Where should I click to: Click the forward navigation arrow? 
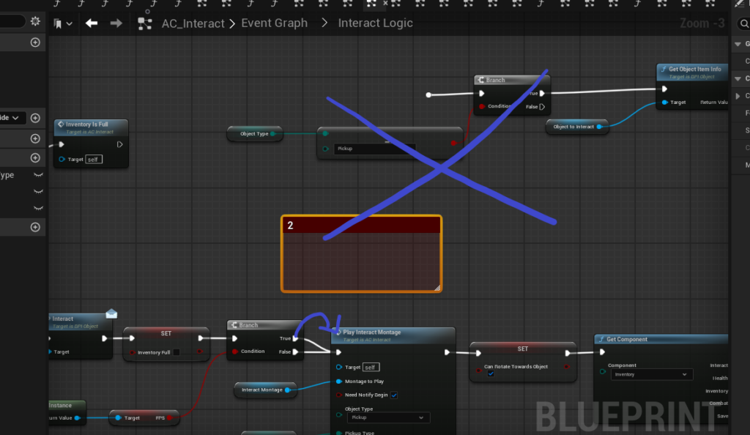pyautogui.click(x=116, y=23)
